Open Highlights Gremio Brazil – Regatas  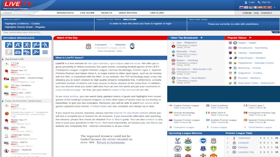pyautogui.click(x=25, y=27)
